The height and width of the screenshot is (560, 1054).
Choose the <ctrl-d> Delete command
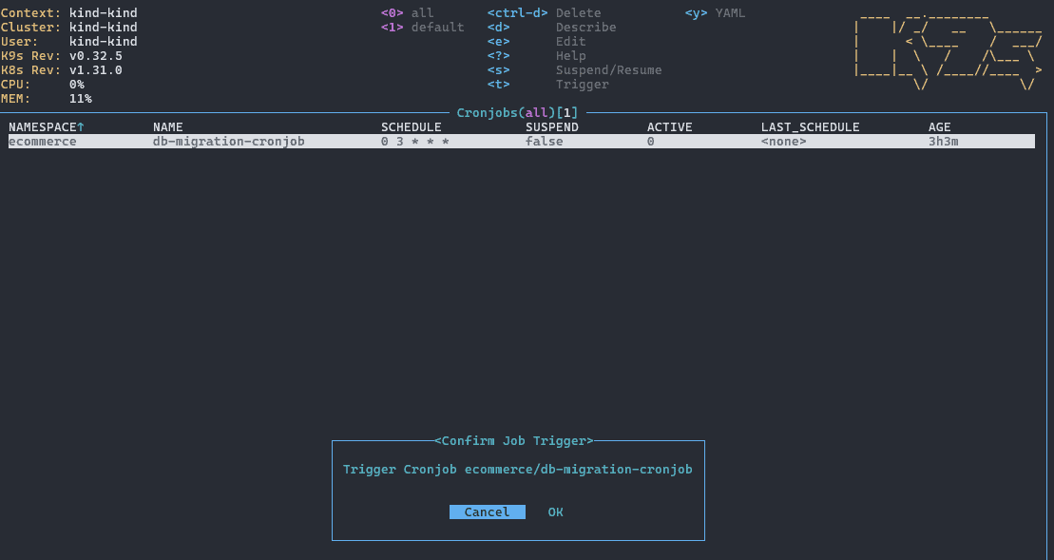click(x=545, y=12)
